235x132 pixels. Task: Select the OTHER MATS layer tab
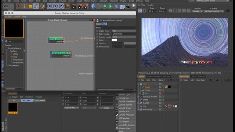(x=39, y=100)
